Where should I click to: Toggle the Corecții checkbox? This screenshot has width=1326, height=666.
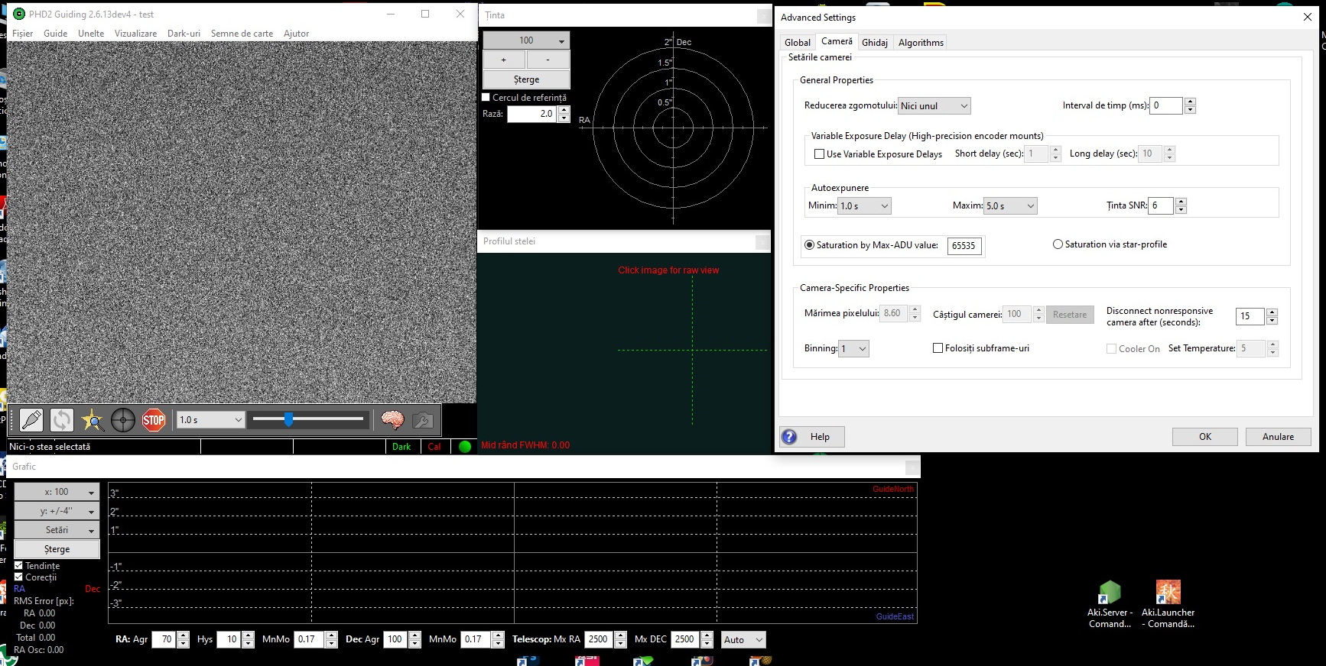pyautogui.click(x=19, y=577)
